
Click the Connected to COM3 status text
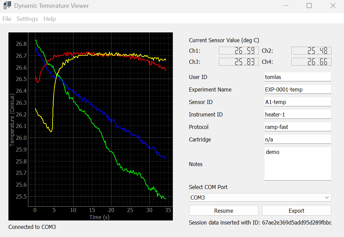32,227
